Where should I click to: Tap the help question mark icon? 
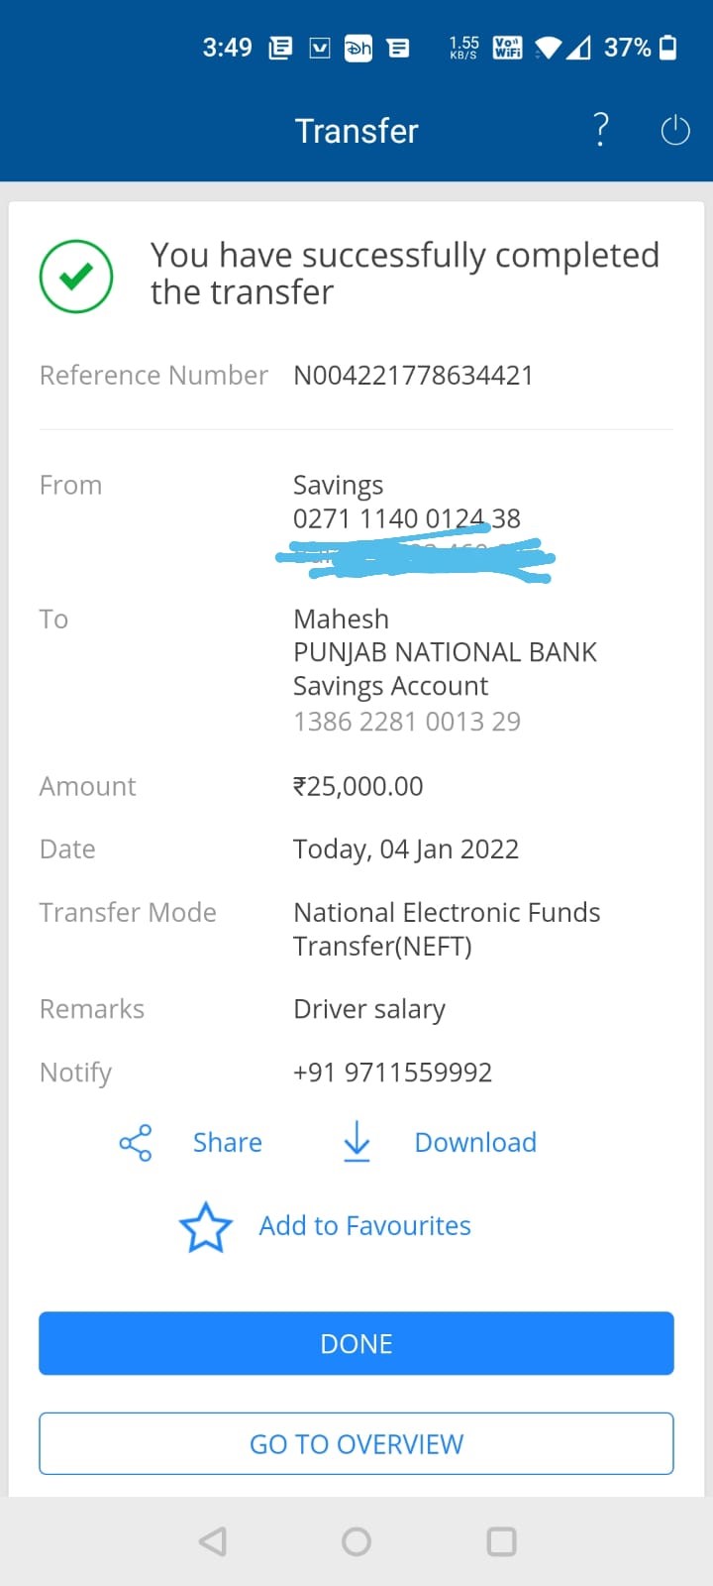pyautogui.click(x=600, y=130)
